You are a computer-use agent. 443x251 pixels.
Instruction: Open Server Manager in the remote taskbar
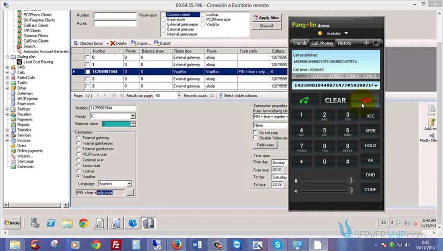tap(35, 223)
